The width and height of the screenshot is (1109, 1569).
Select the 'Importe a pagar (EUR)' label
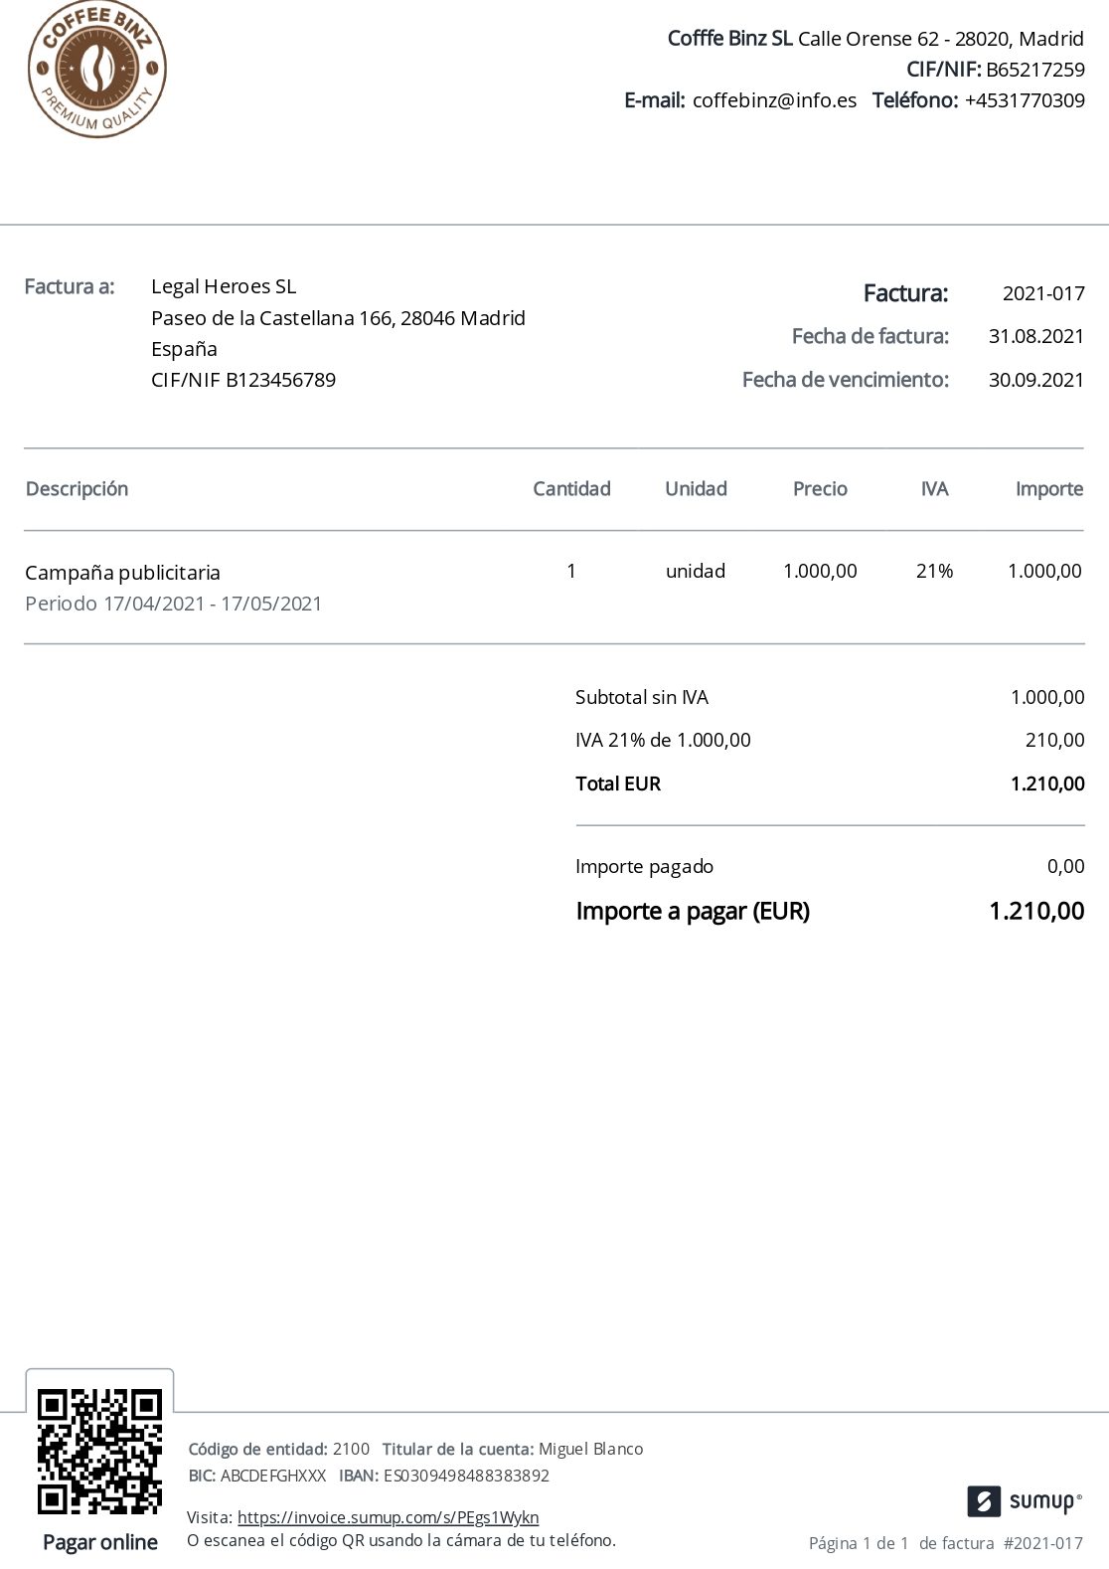coord(693,911)
